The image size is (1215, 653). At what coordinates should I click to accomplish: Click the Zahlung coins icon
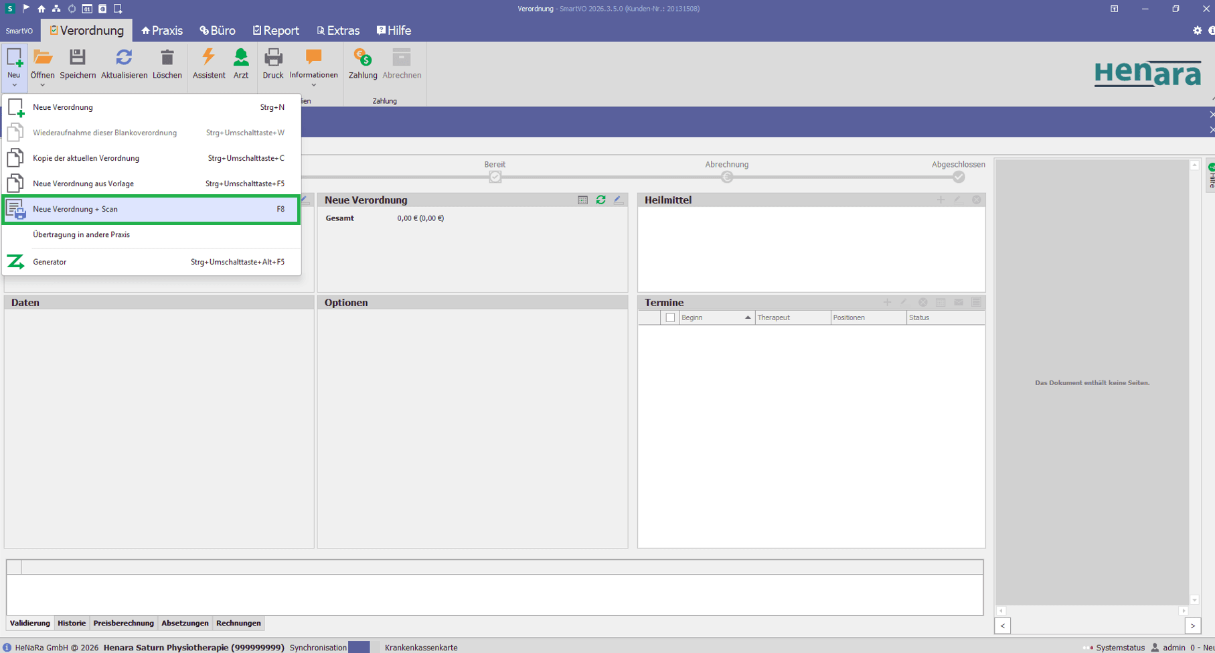(363, 58)
